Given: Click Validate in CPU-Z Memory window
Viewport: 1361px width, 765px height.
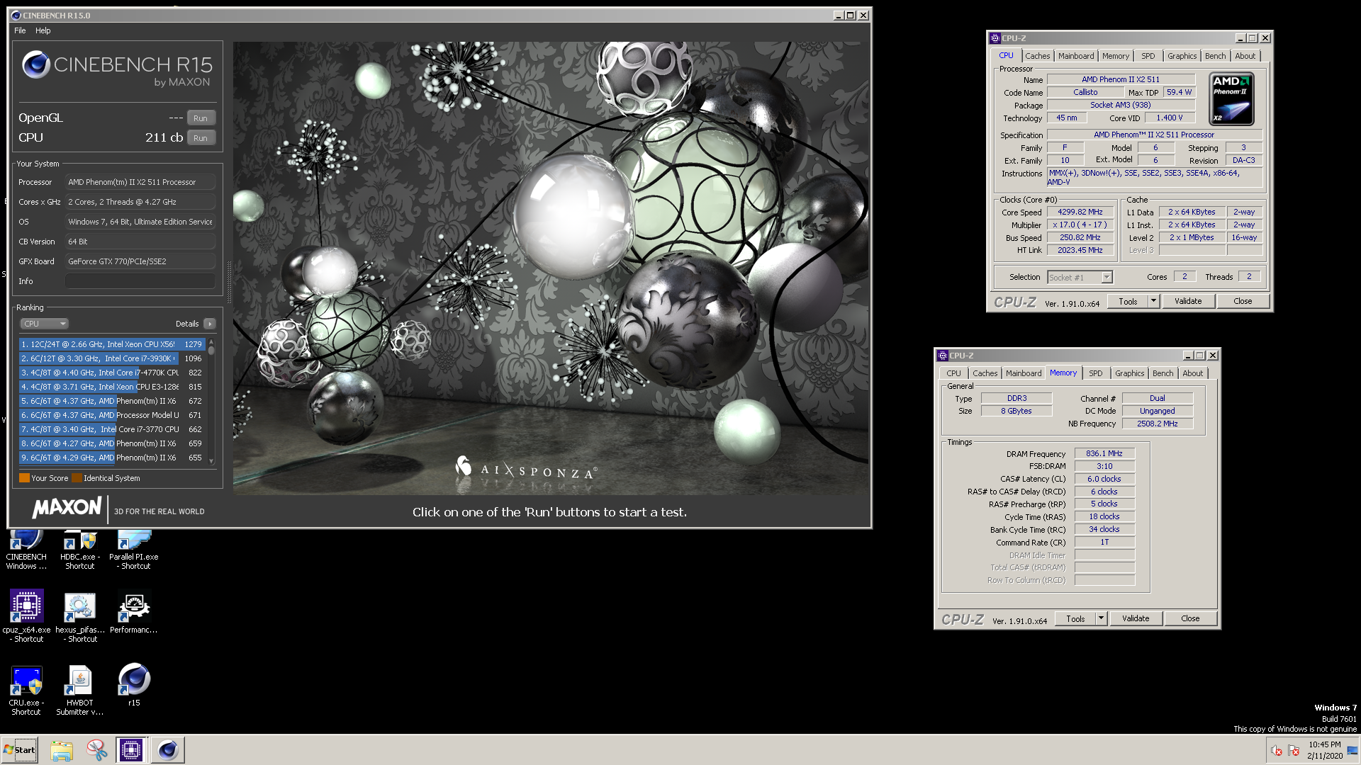Looking at the screenshot, I should (1136, 618).
